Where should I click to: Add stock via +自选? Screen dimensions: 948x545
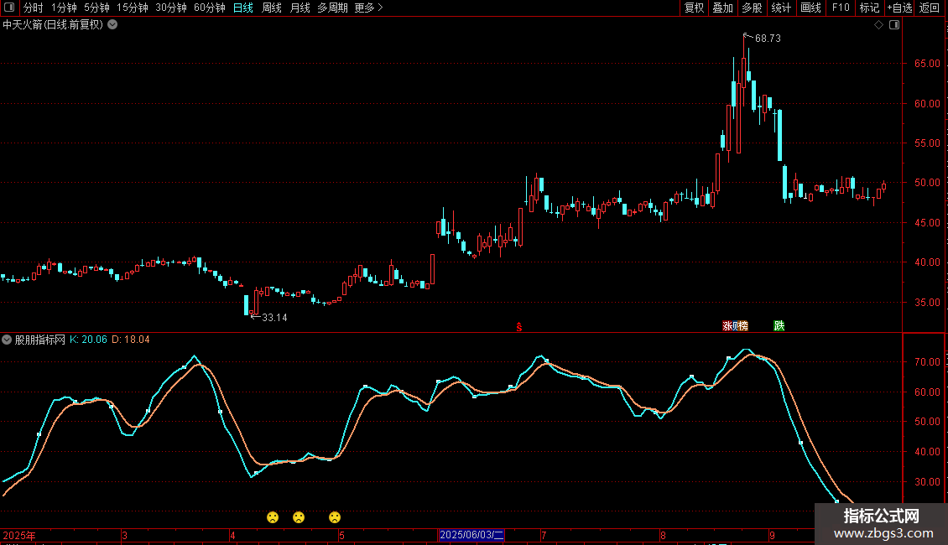coord(899,8)
